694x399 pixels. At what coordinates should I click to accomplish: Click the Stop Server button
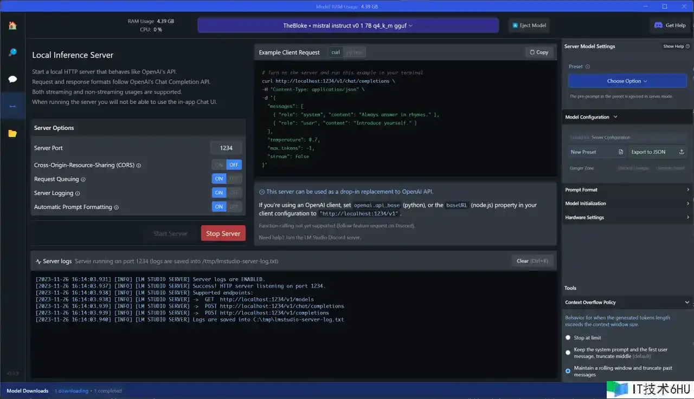click(223, 233)
